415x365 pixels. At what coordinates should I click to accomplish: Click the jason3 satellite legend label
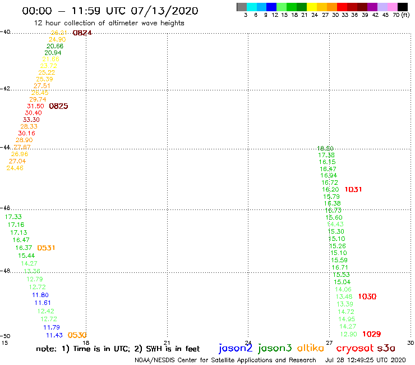275,349
